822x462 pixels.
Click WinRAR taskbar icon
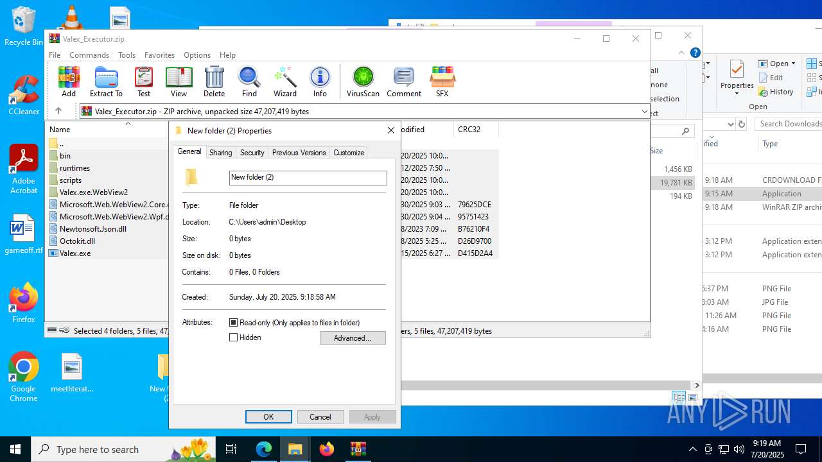358,449
